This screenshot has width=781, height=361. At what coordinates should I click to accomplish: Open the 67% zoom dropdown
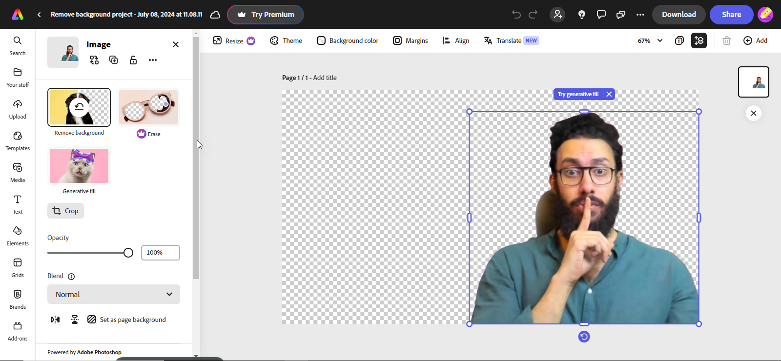click(x=650, y=40)
